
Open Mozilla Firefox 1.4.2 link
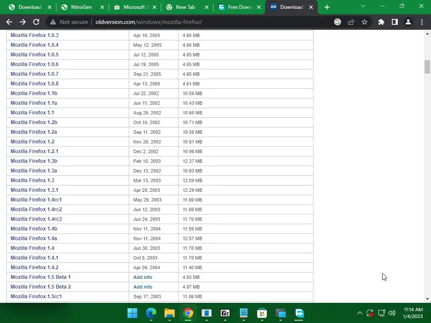[35, 267]
